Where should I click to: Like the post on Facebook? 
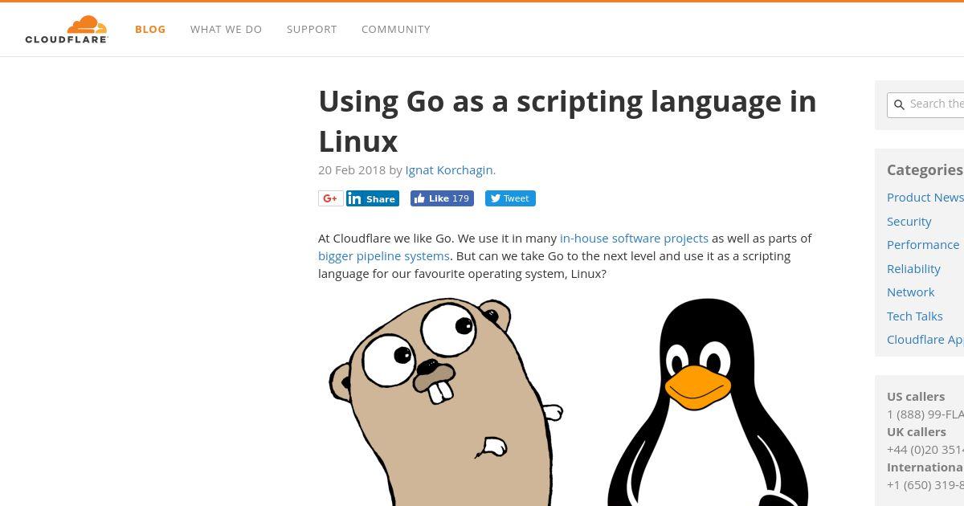coord(442,198)
